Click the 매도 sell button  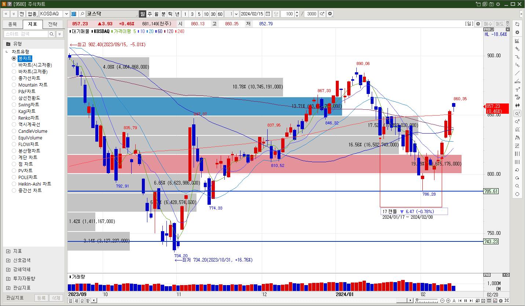click(500, 24)
